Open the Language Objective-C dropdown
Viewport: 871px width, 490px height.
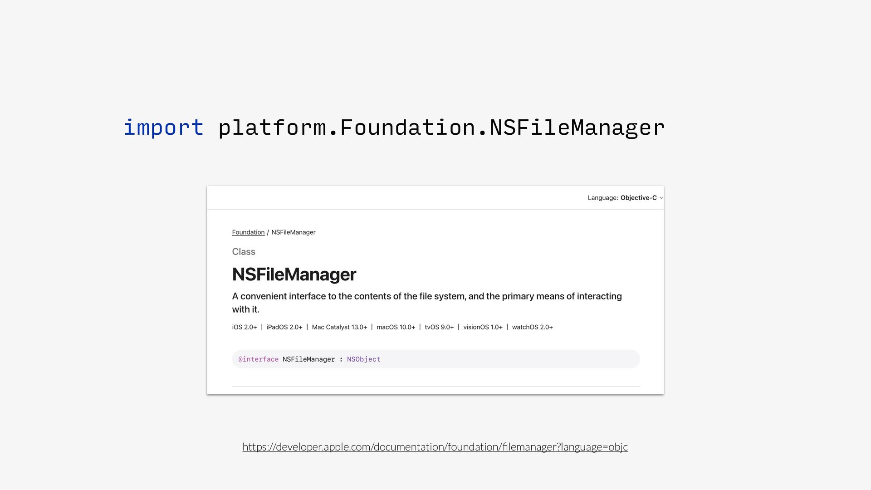pos(638,198)
